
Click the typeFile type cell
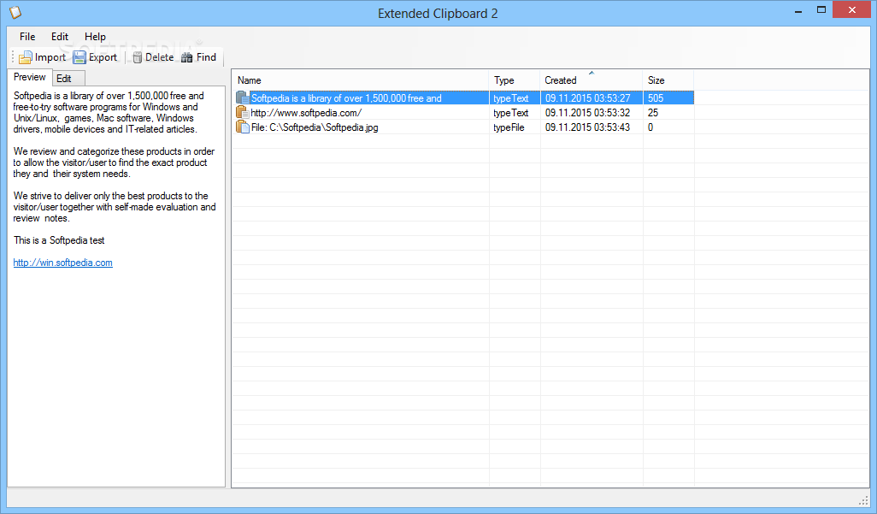[509, 127]
